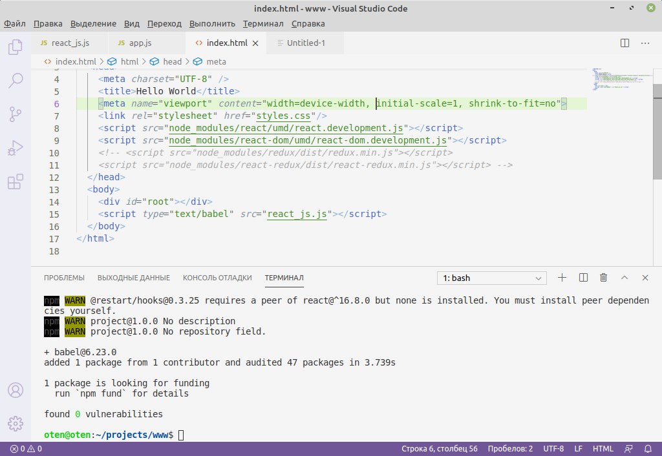Viewport: 662px width, 456px height.
Task: Open the Выделение menu
Action: click(93, 24)
